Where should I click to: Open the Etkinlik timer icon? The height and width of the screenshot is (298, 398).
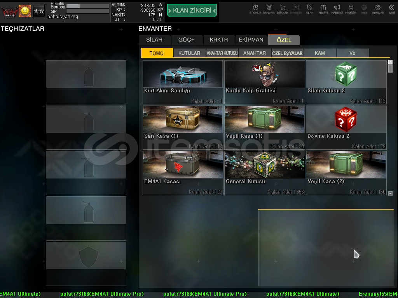[255, 9]
